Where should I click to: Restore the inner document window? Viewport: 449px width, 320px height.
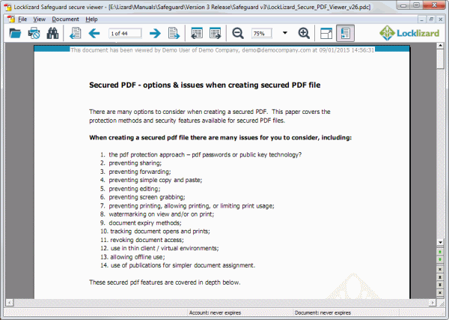[x=431, y=19]
